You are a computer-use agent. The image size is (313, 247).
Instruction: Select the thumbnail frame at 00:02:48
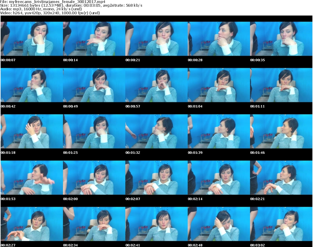(219, 224)
